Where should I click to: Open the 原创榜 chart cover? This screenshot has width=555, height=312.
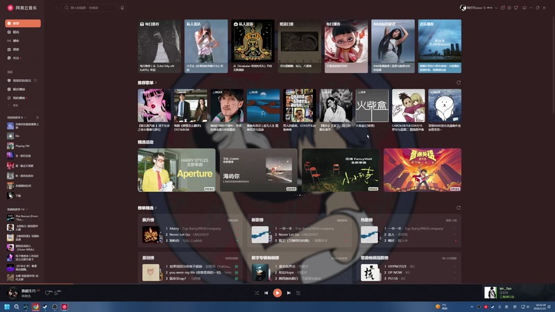click(151, 272)
